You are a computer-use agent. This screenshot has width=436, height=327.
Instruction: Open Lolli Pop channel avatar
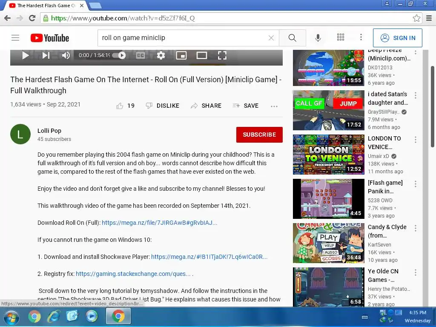[x=20, y=134]
